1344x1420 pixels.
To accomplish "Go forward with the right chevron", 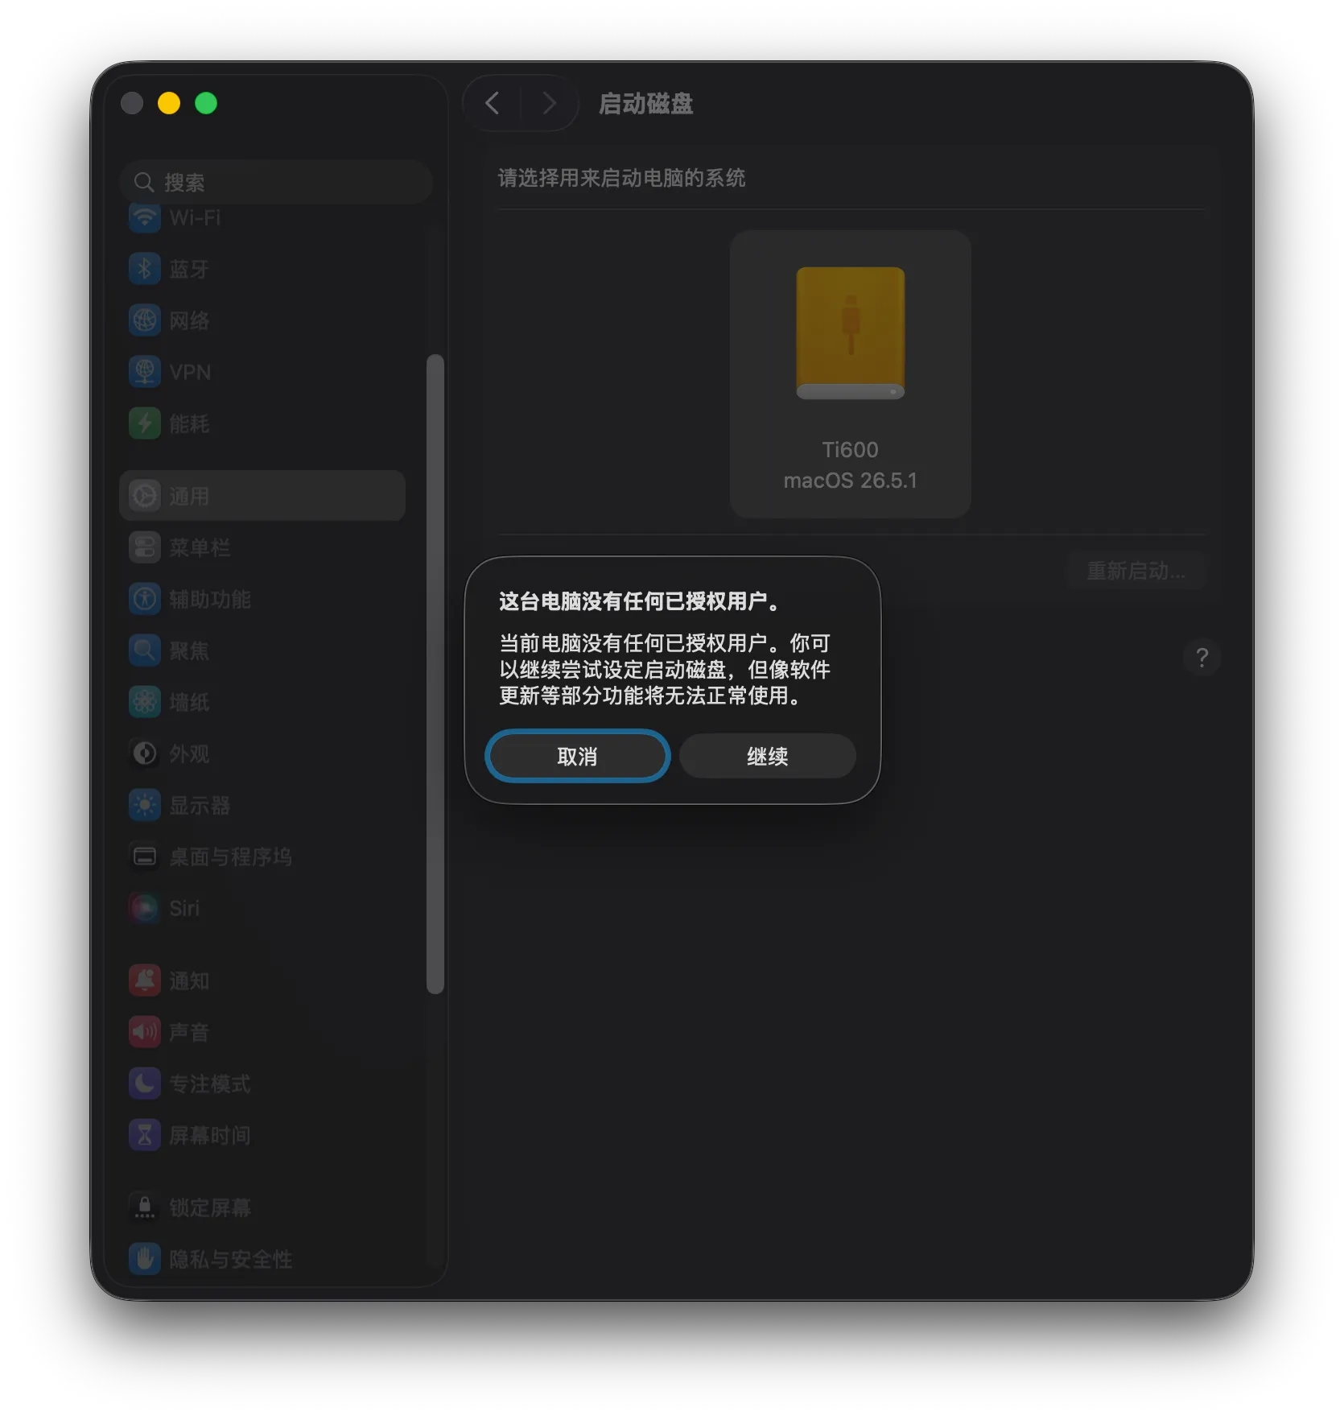I will click(550, 103).
